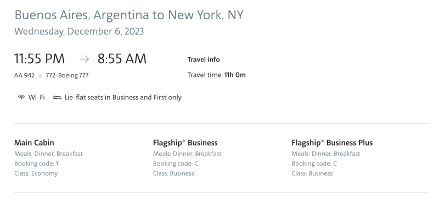Click Class: Economy under Main Cabin
Image resolution: width=439 pixels, height=202 pixels.
tap(36, 173)
